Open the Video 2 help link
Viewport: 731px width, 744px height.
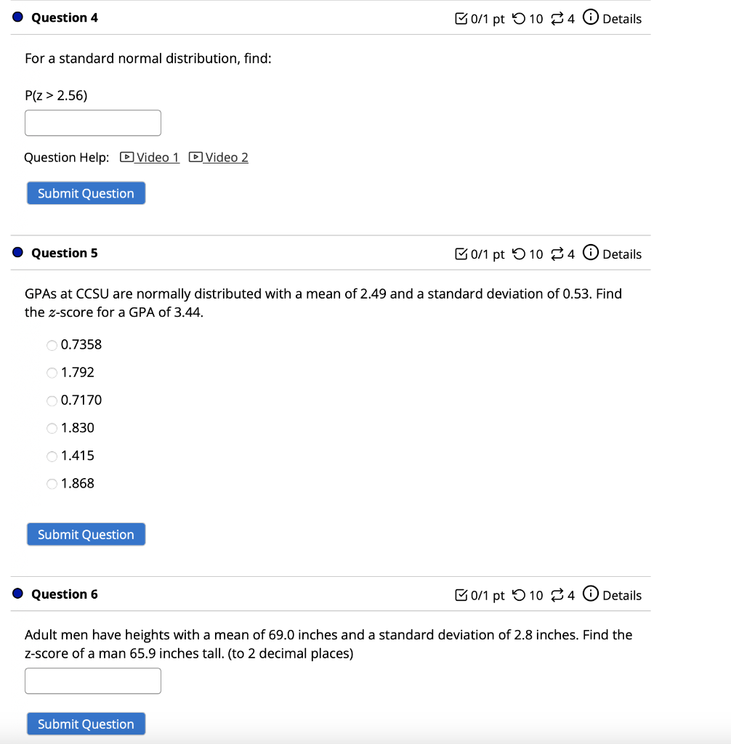coord(225,157)
